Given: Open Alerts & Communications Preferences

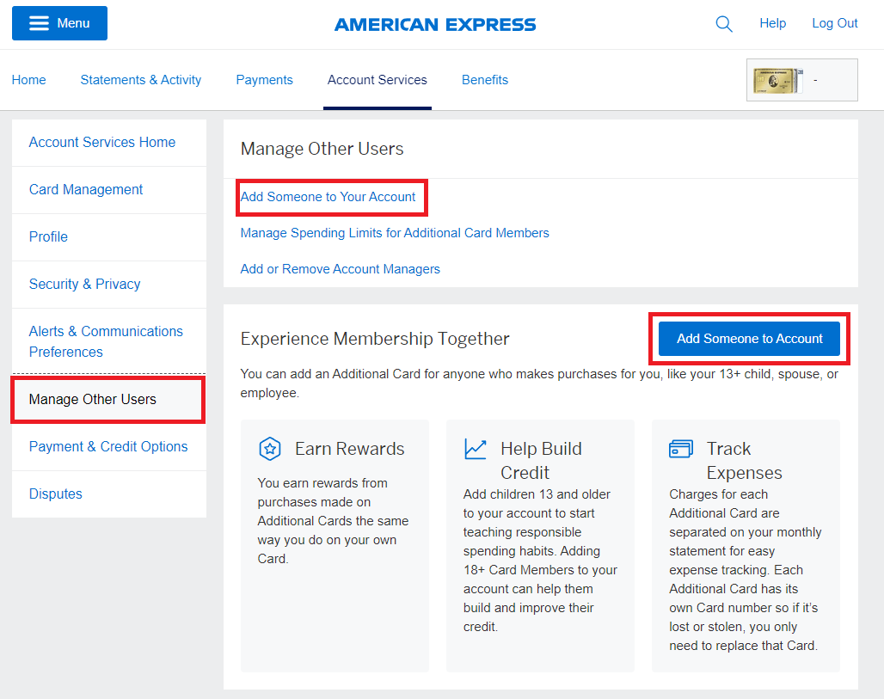Looking at the screenshot, I should click(105, 341).
